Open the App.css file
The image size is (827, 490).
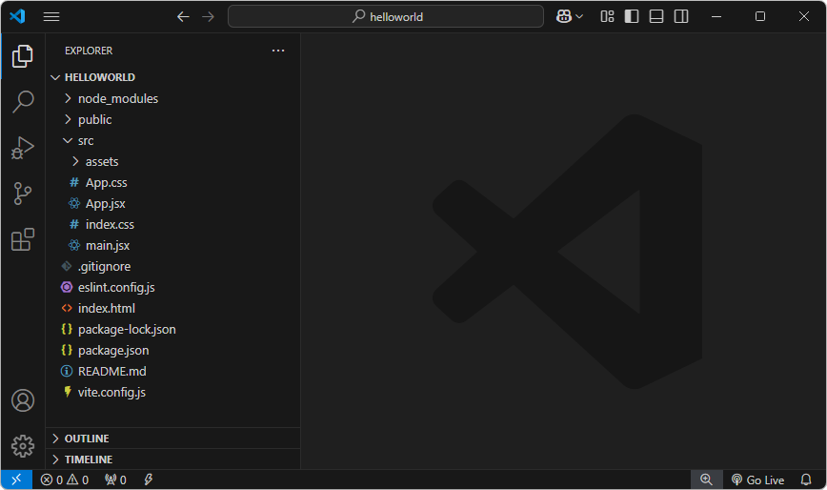(173, 182)
